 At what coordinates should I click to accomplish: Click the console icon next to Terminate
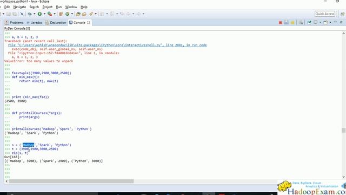287,23
